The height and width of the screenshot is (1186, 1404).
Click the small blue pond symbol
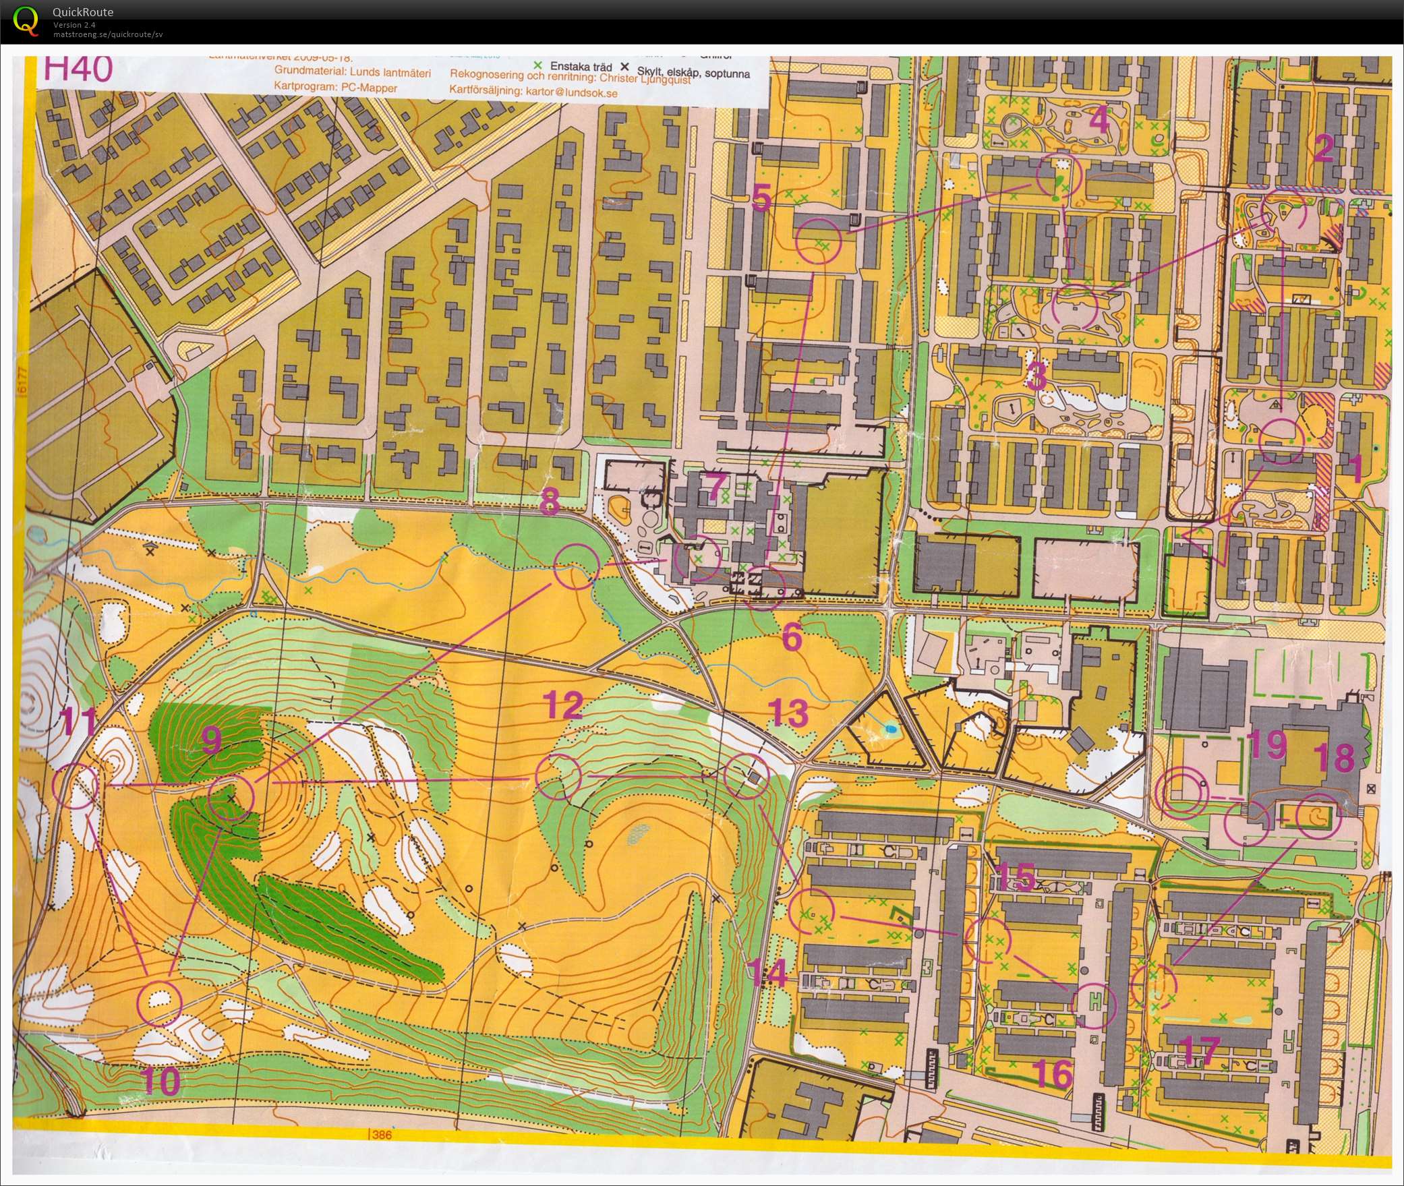891,729
